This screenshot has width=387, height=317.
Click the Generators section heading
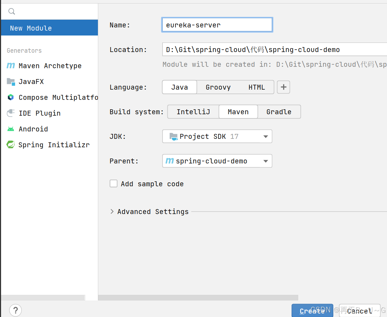[24, 51]
